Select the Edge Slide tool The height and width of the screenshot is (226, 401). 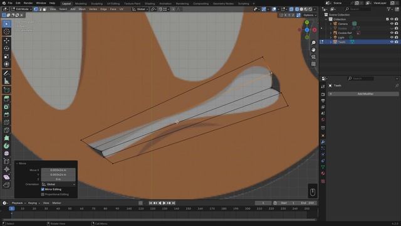pos(7,161)
